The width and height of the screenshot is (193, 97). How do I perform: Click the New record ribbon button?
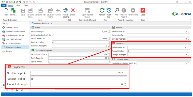click(6, 12)
